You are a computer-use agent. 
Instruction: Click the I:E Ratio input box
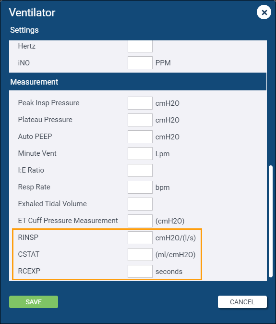(140, 171)
